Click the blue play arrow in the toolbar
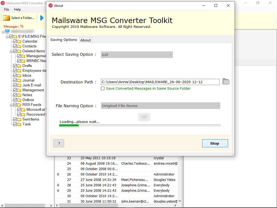277x208 pixels. click(42, 18)
